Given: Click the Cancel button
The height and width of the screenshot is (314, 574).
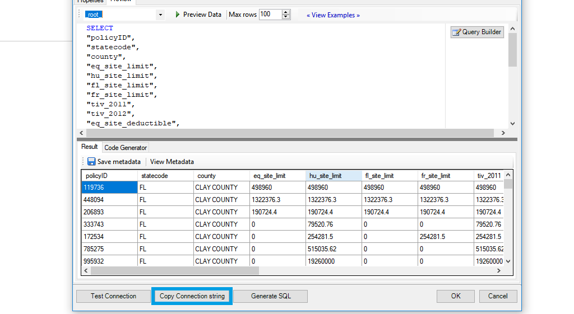Looking at the screenshot, I should 498,296.
